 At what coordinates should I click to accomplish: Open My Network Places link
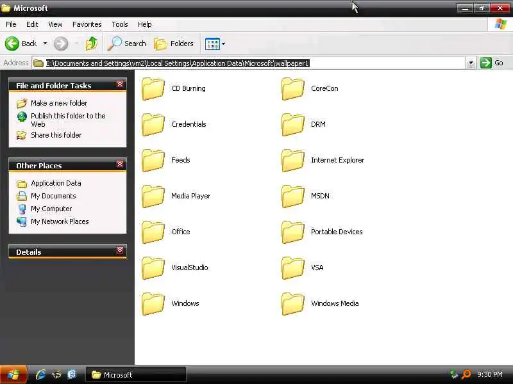[60, 221]
